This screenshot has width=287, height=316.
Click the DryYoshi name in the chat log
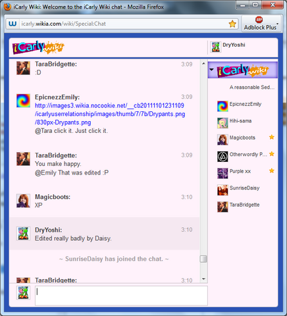49,230
